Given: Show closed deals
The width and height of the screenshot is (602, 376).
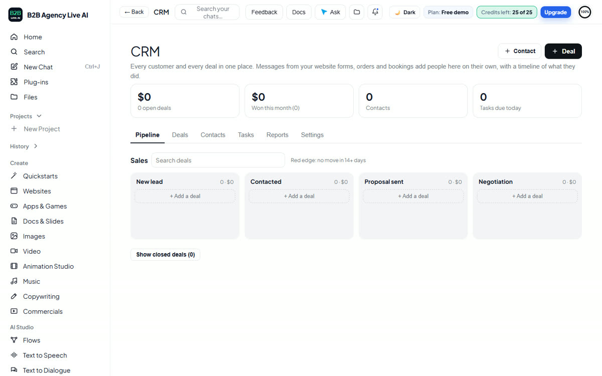Looking at the screenshot, I should coord(165,255).
